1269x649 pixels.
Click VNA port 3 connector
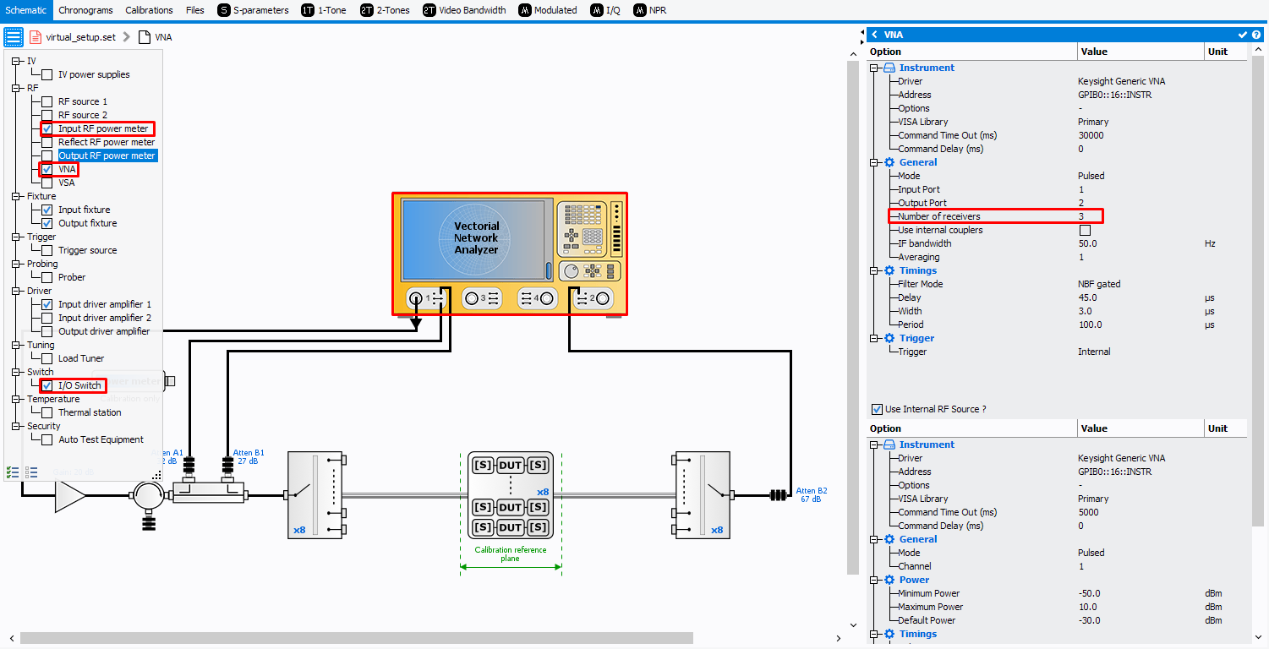pos(471,297)
